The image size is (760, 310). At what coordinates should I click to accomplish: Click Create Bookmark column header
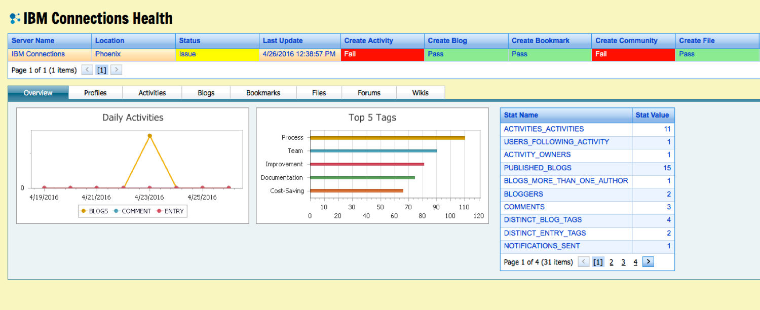(550, 41)
